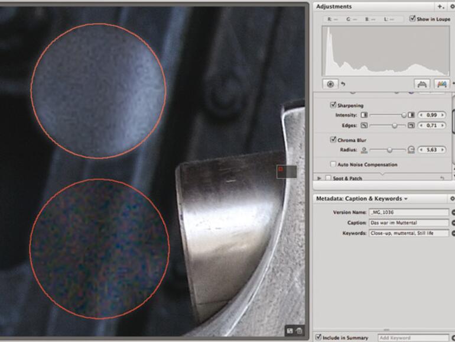Increase Intensity value with right arrow

pyautogui.click(x=442, y=115)
